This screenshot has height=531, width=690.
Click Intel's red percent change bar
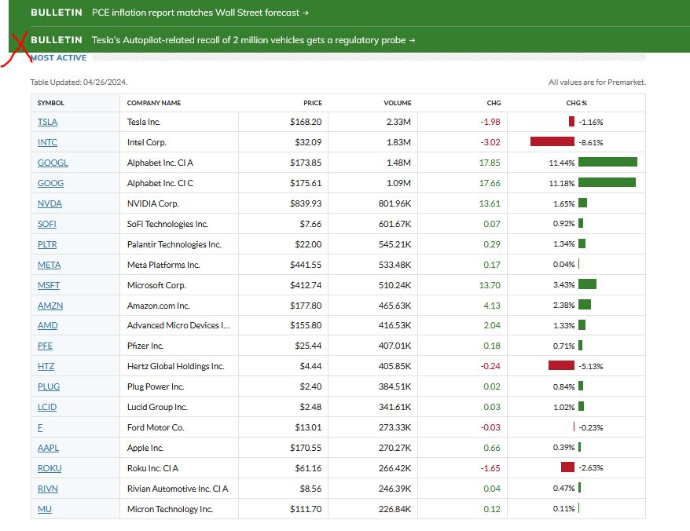click(552, 142)
